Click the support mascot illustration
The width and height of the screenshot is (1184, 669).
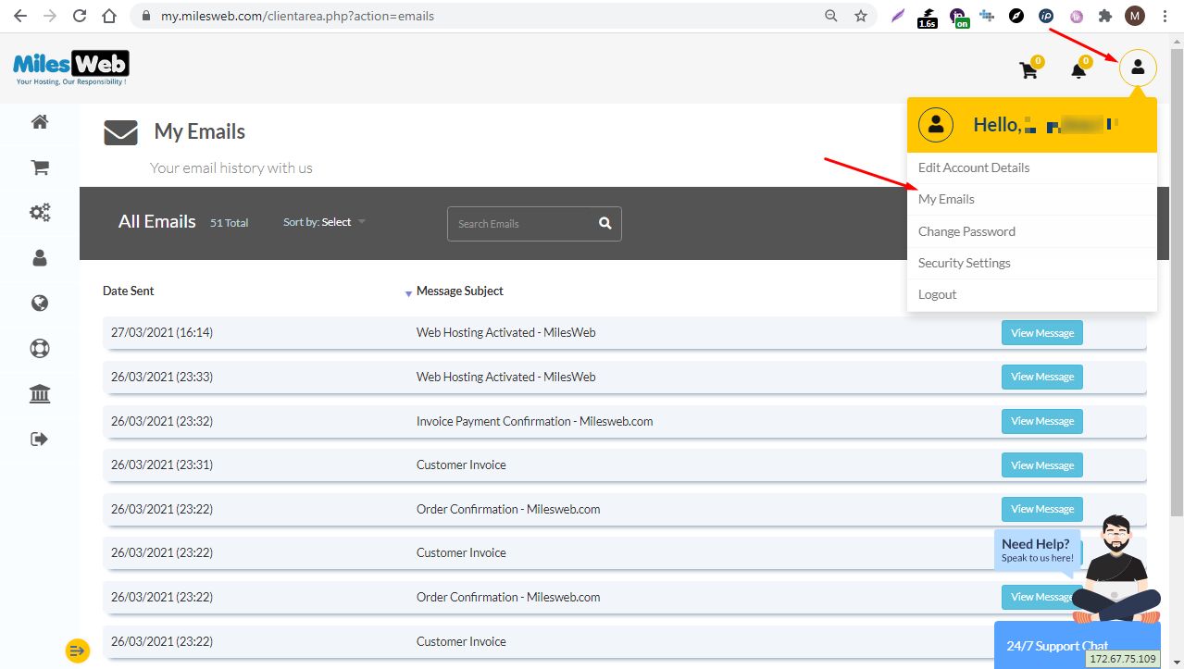click(1116, 567)
